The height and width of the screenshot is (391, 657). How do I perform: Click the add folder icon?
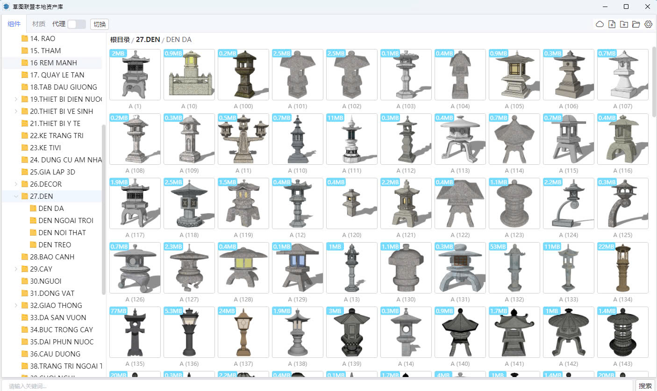(x=624, y=24)
